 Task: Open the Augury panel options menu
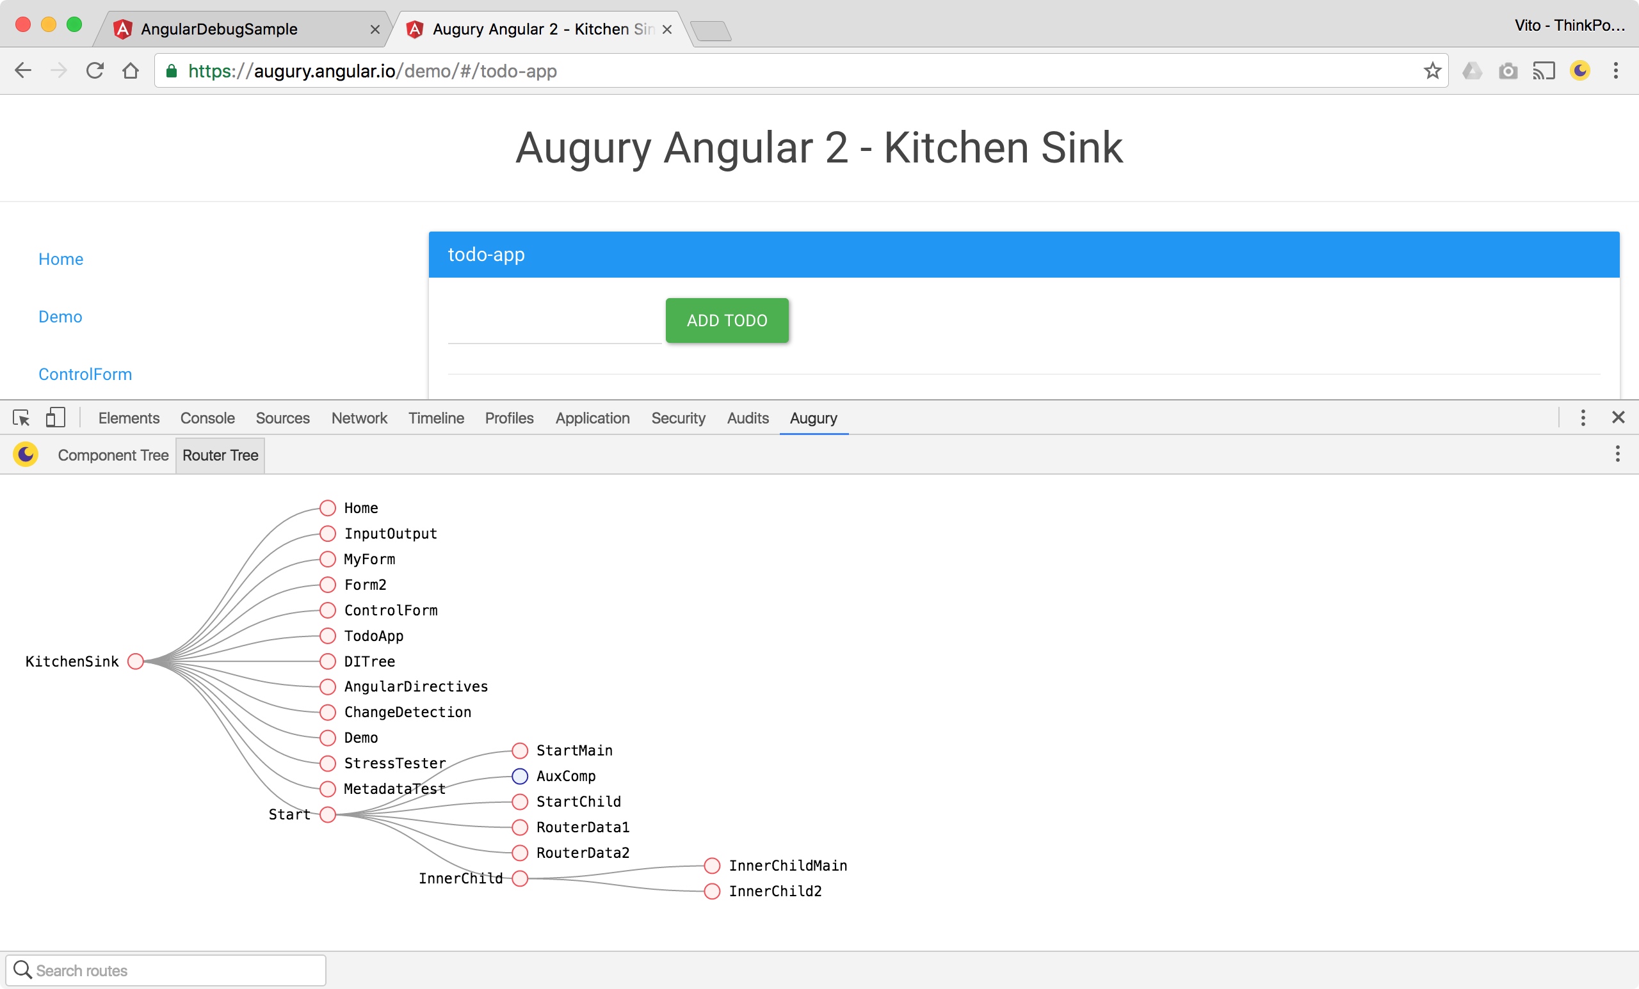[1618, 454]
